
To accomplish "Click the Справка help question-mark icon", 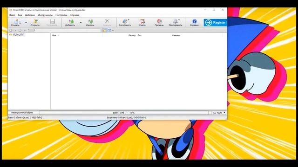I will coord(194,23).
